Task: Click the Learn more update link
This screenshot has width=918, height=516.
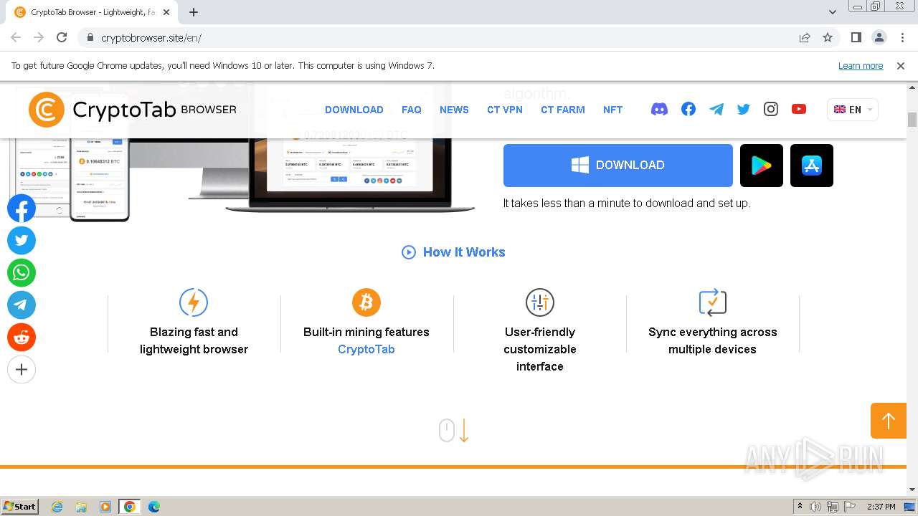Action: point(861,66)
